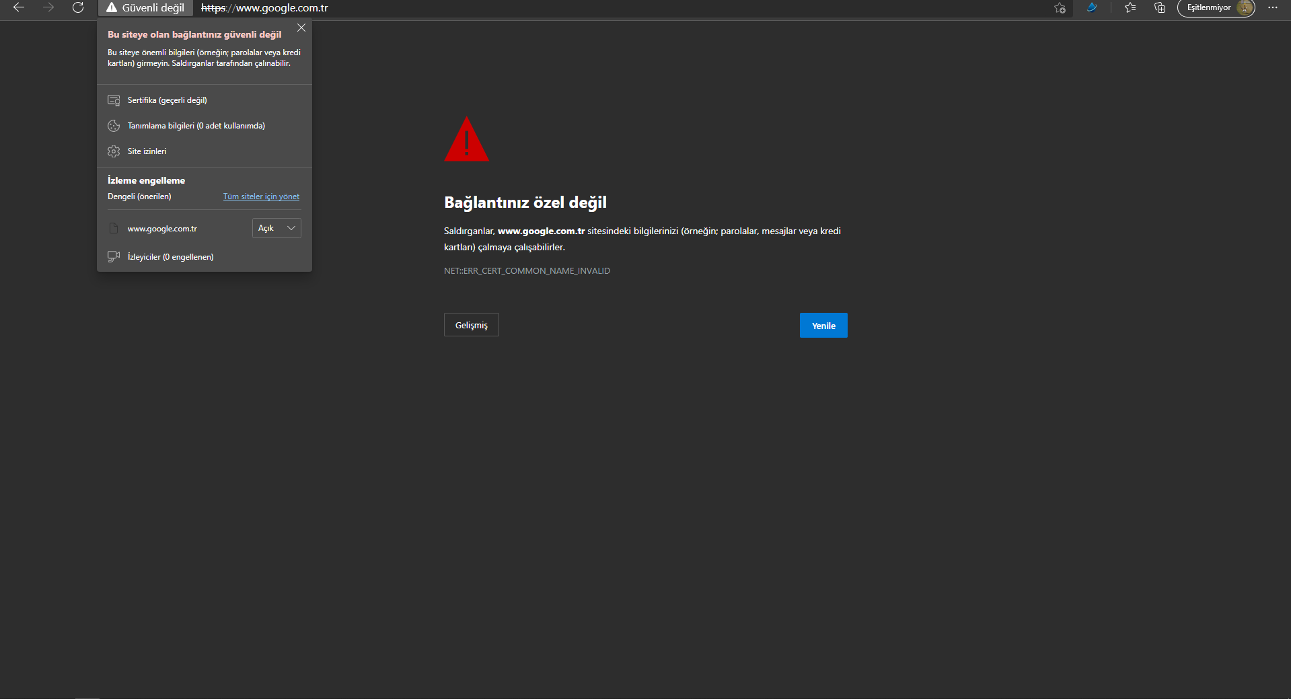Click the trackers monitor icon
This screenshot has width=1291, height=699.
(114, 257)
